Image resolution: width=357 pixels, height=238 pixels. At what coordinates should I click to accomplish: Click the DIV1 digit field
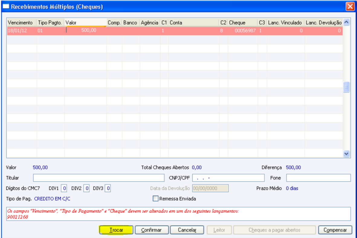pos(64,188)
